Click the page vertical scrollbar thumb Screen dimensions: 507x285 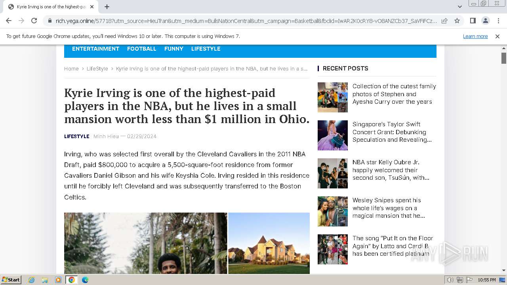504,58
